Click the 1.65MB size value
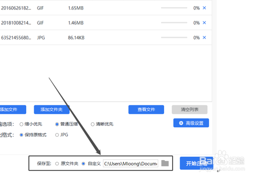This screenshot has height=178, width=260. 76,8
